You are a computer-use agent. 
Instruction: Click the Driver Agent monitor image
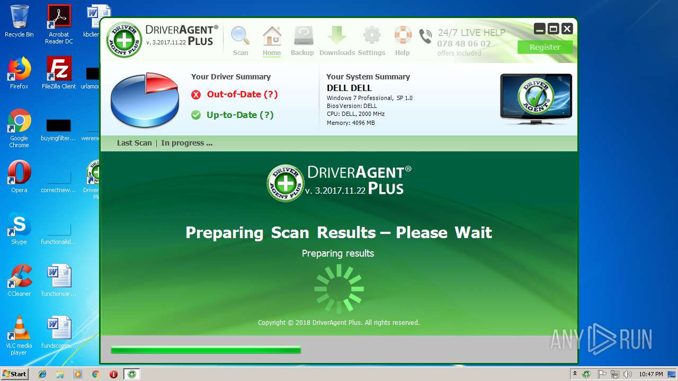point(536,99)
